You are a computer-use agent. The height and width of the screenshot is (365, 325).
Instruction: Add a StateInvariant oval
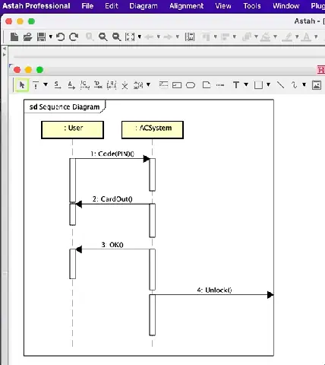(191, 85)
